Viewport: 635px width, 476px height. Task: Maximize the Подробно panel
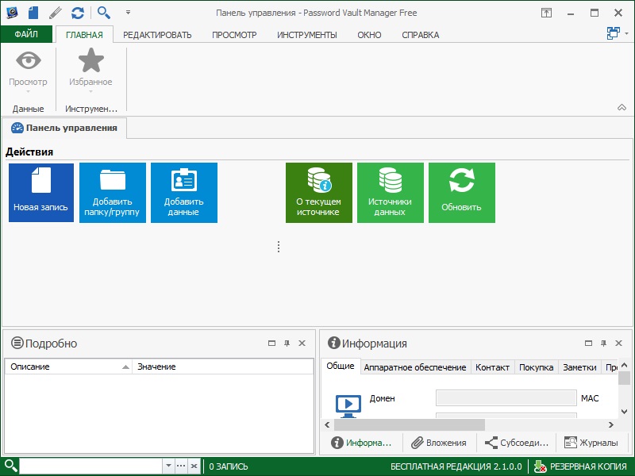(x=271, y=344)
